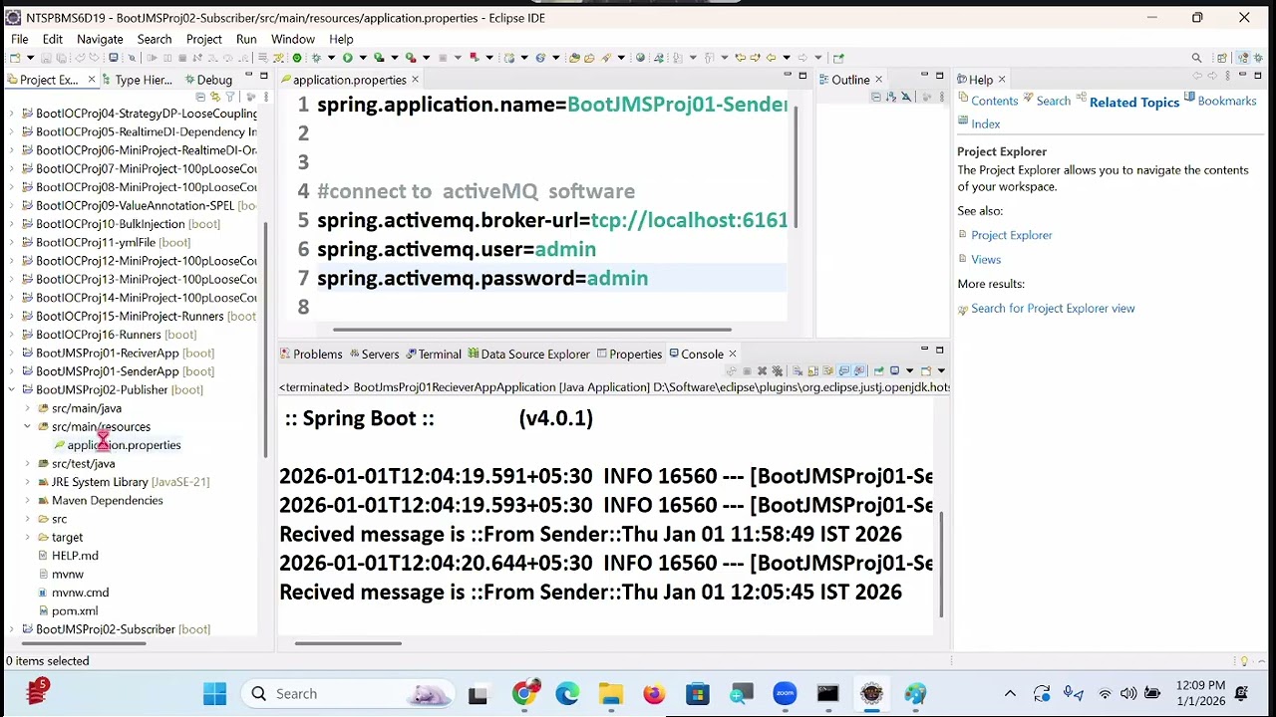Open Help Bookmarks link
Screen dimensions: 1276x717
click(x=1226, y=101)
